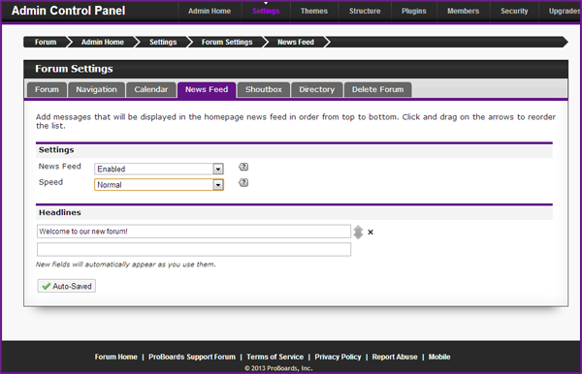Screen dimensions: 582x374
Task: Open the Forum Home footer link
Action: coord(115,357)
